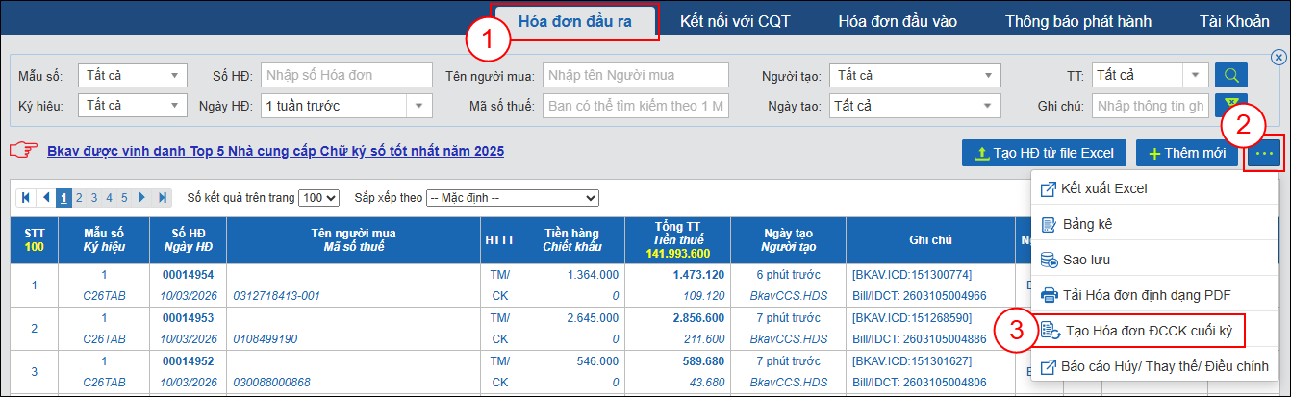Click previous page arrow in pagination
This screenshot has width=1291, height=397.
pyautogui.click(x=45, y=198)
